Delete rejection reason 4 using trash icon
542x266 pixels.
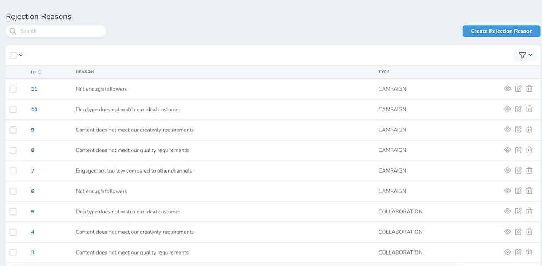tap(530, 232)
